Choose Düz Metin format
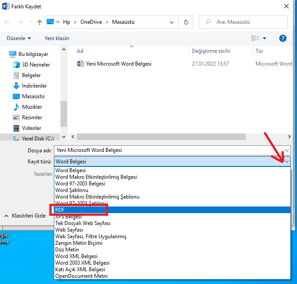 (173, 250)
